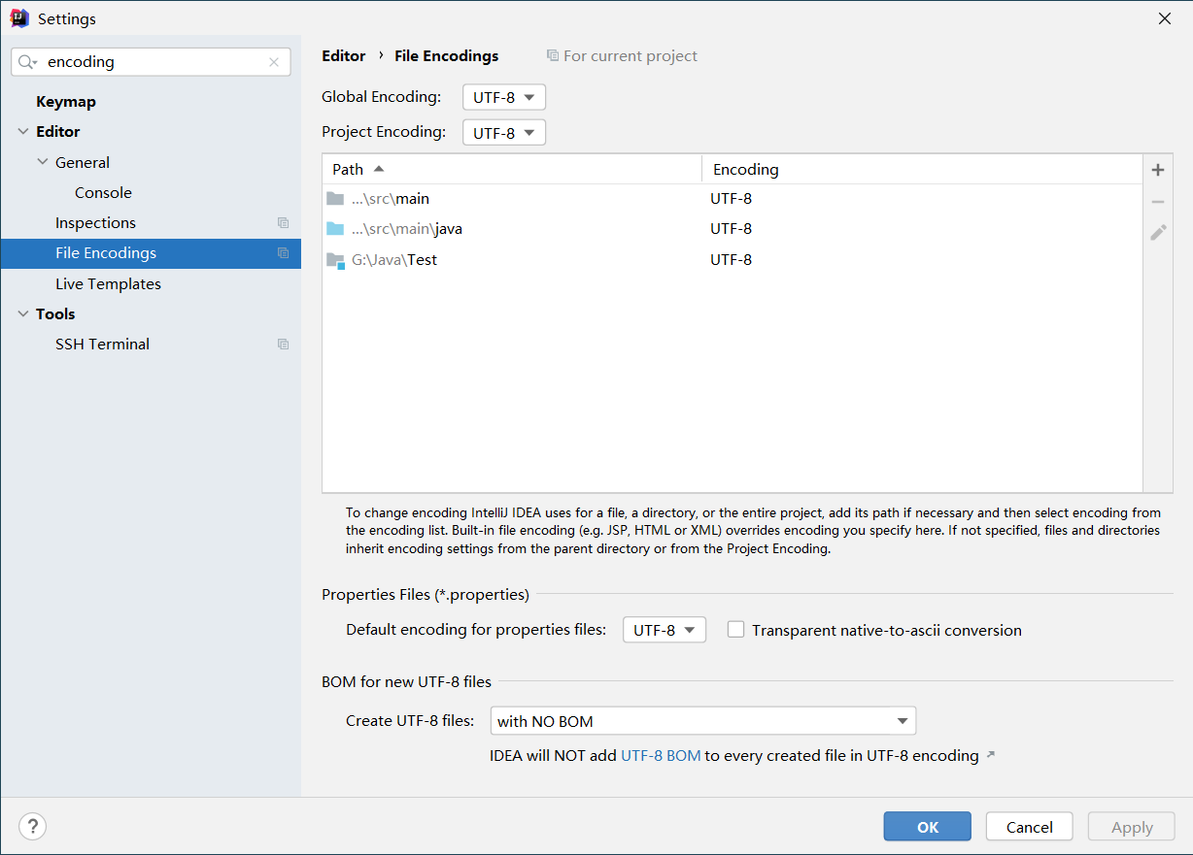Click the search magnifier history icon

pyautogui.click(x=28, y=62)
